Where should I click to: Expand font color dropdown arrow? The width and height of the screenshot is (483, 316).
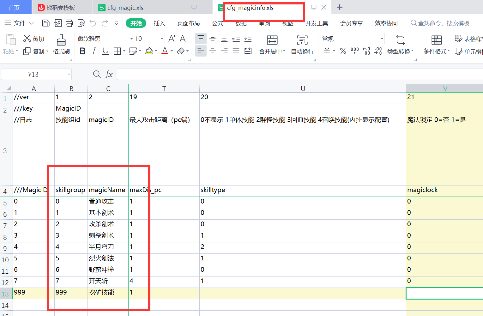click(x=172, y=51)
